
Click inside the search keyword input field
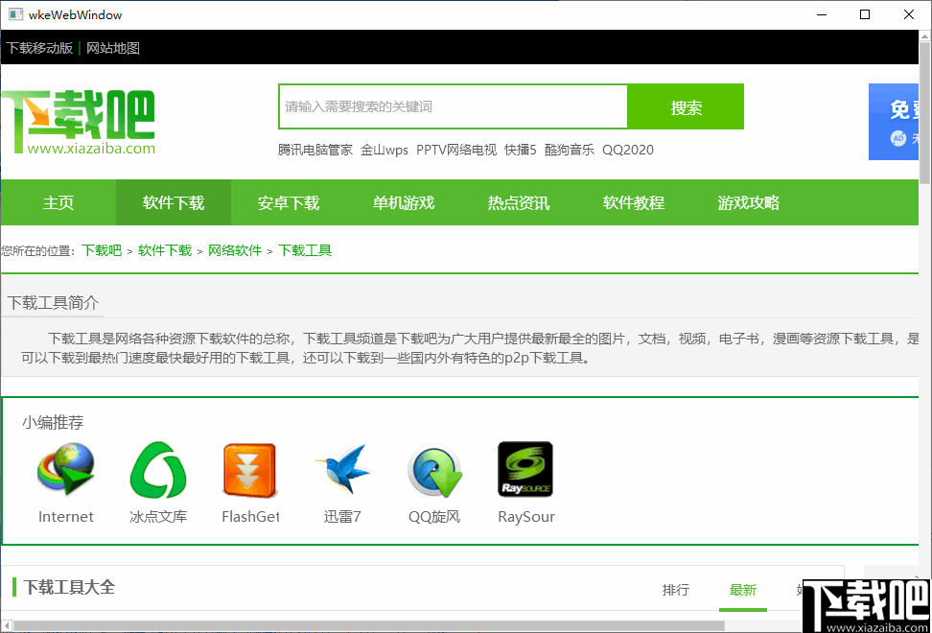point(451,108)
